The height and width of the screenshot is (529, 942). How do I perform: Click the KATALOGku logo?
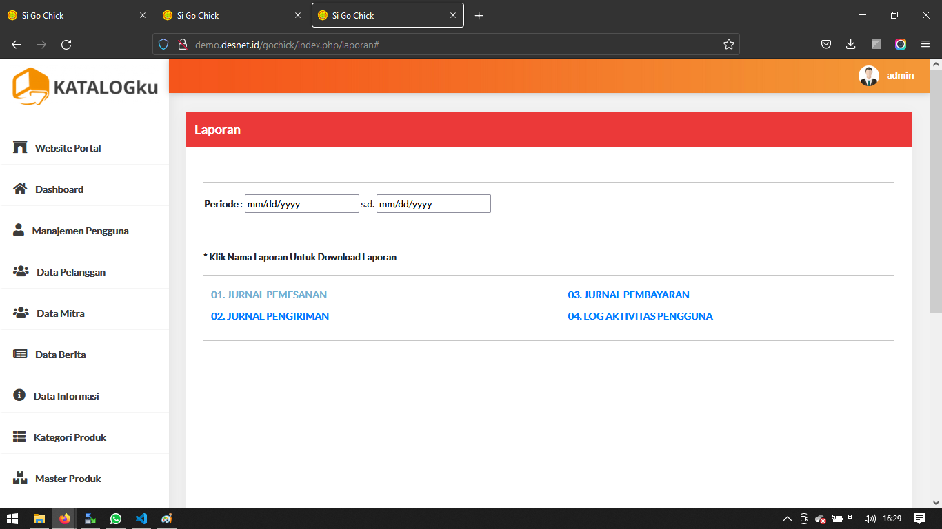pos(85,87)
